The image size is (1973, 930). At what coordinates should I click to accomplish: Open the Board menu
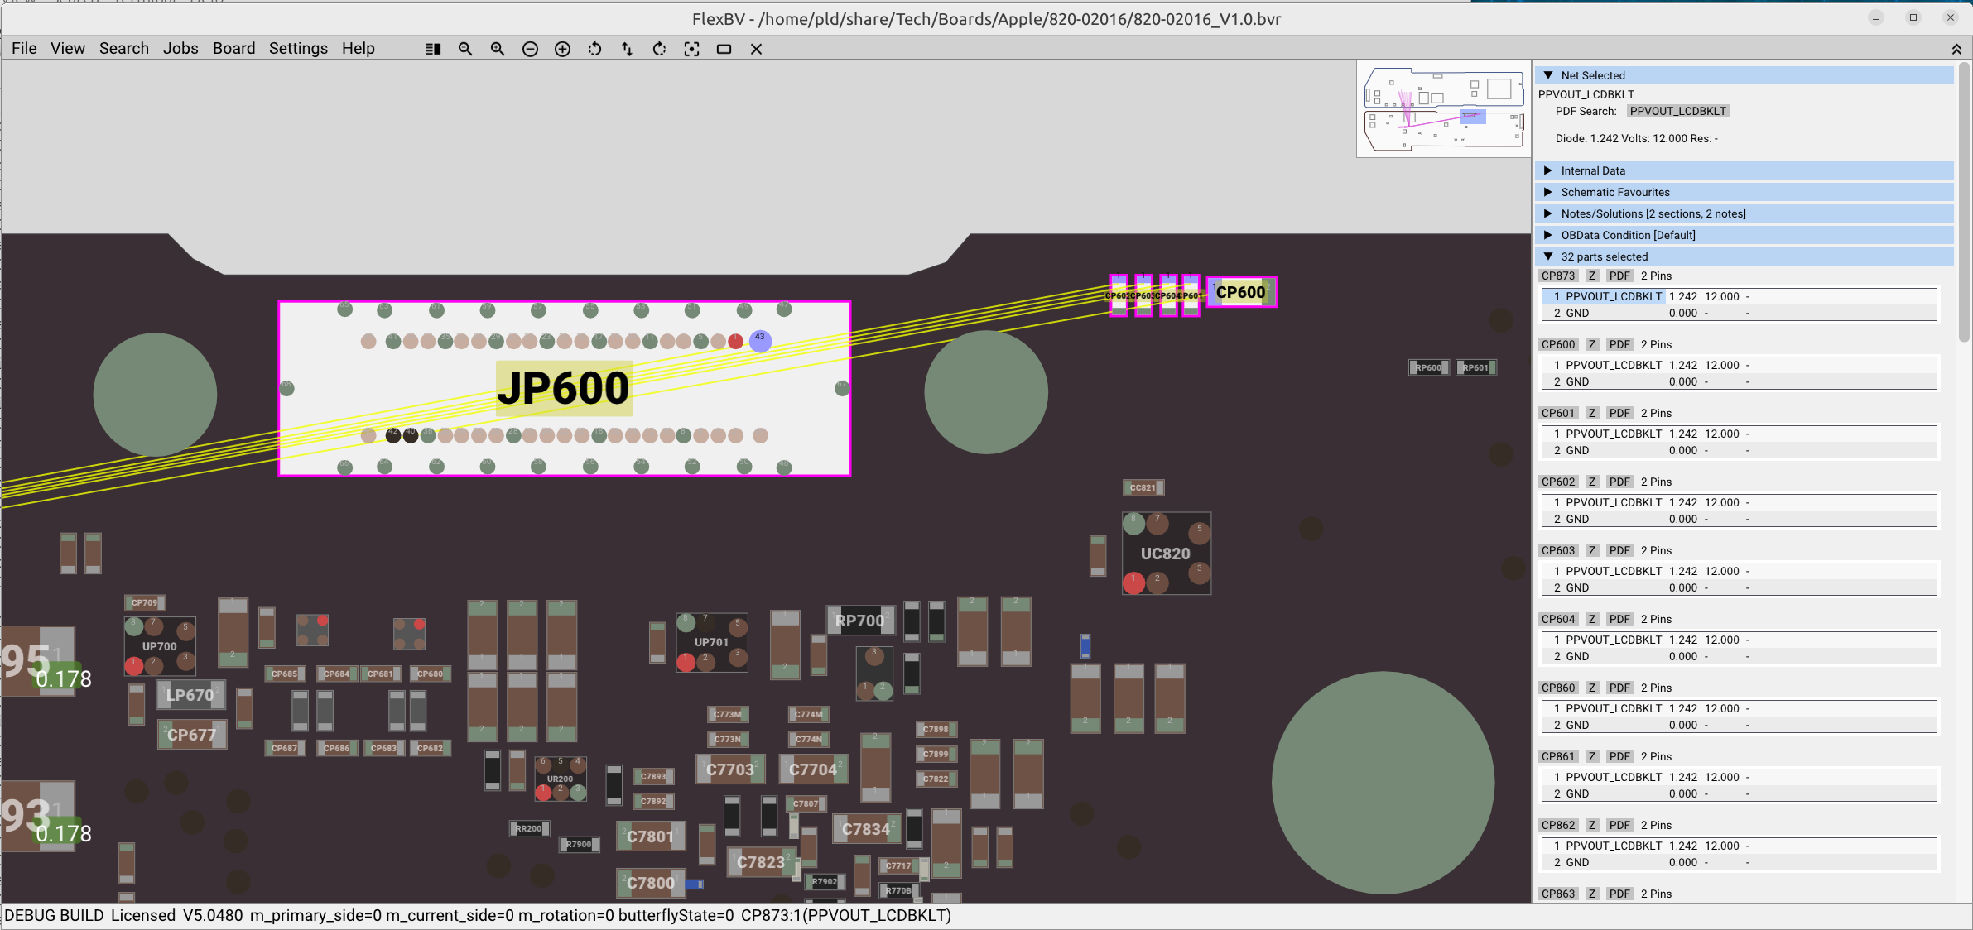233,49
